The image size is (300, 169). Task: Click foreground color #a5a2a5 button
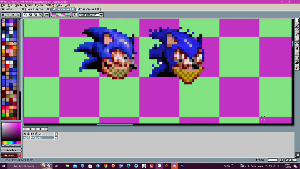(11, 150)
